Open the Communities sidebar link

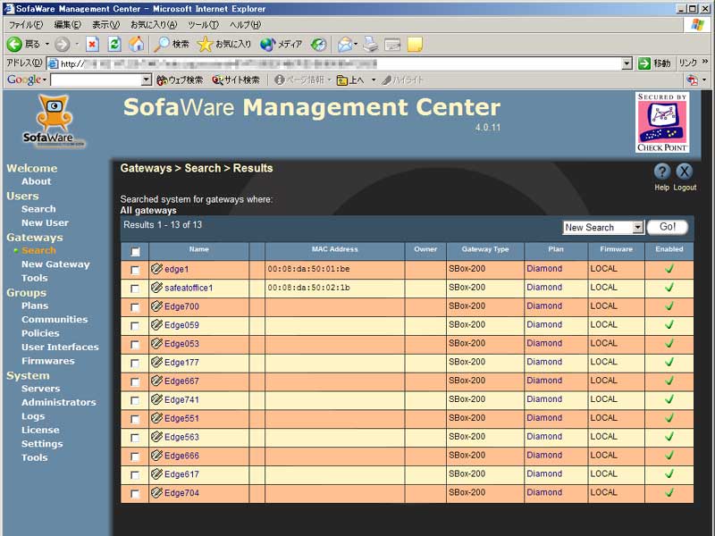55,320
